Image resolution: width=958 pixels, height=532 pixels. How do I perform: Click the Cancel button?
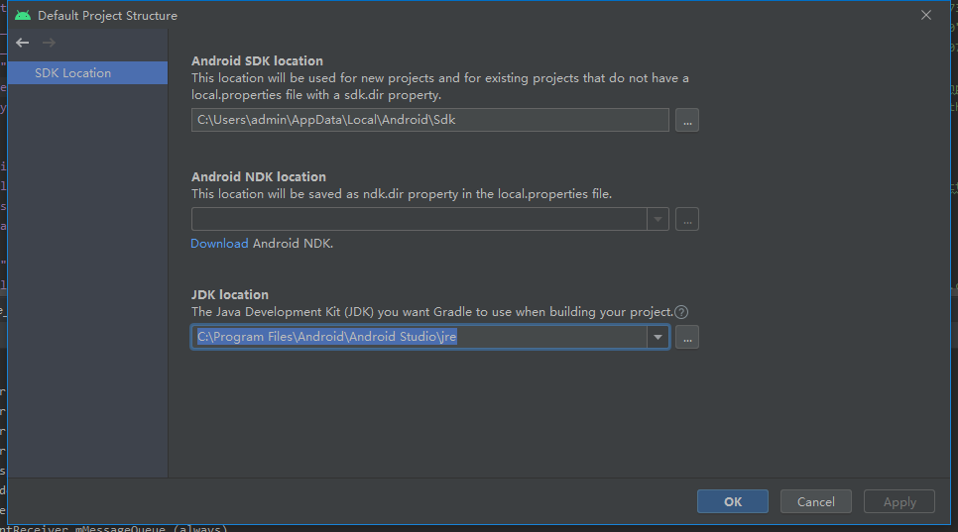(815, 501)
